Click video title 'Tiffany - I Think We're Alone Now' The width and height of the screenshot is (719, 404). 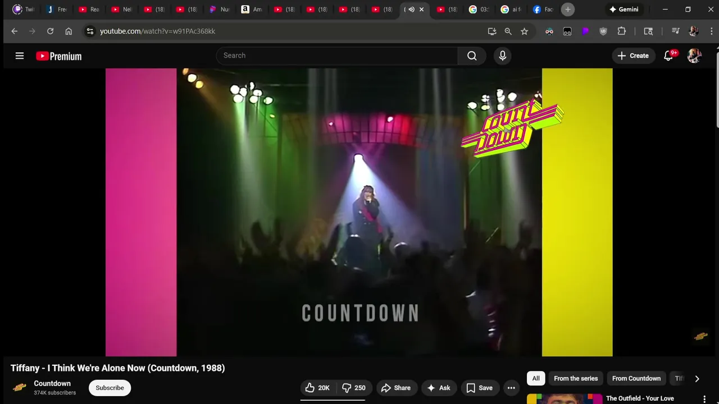[x=117, y=368]
